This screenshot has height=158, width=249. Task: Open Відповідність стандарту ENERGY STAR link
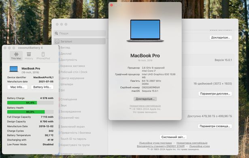[x=161, y=146]
